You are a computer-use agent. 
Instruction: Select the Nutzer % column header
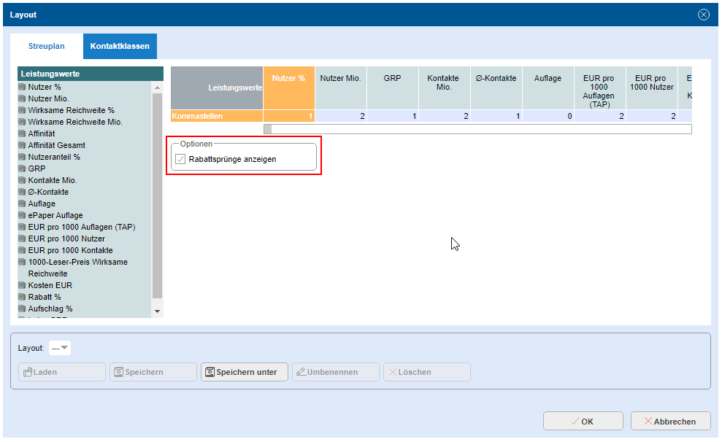289,88
